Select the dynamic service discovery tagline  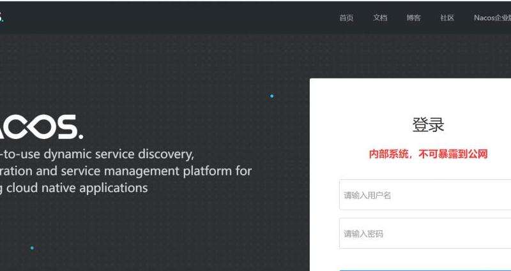coord(126,171)
